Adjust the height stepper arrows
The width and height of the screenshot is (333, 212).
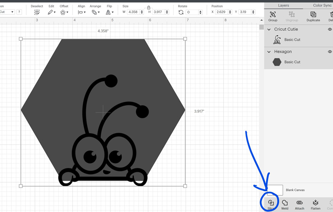(x=167, y=12)
